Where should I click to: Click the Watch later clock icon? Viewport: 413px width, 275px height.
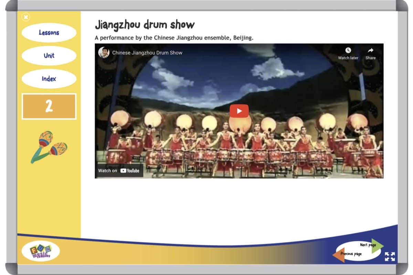pyautogui.click(x=348, y=51)
